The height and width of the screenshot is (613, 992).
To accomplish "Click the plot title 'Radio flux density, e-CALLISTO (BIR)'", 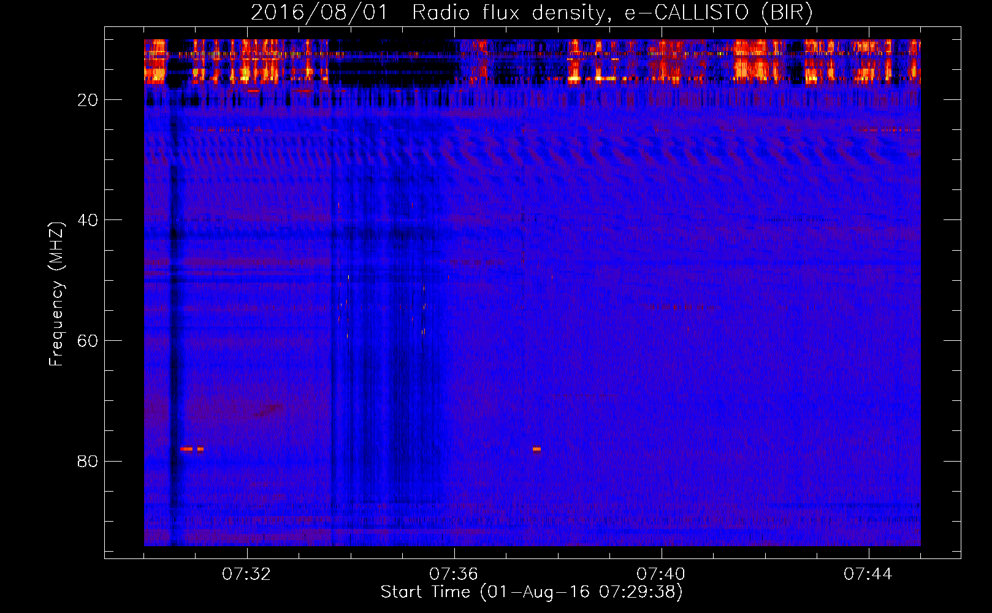I will coord(612,13).
